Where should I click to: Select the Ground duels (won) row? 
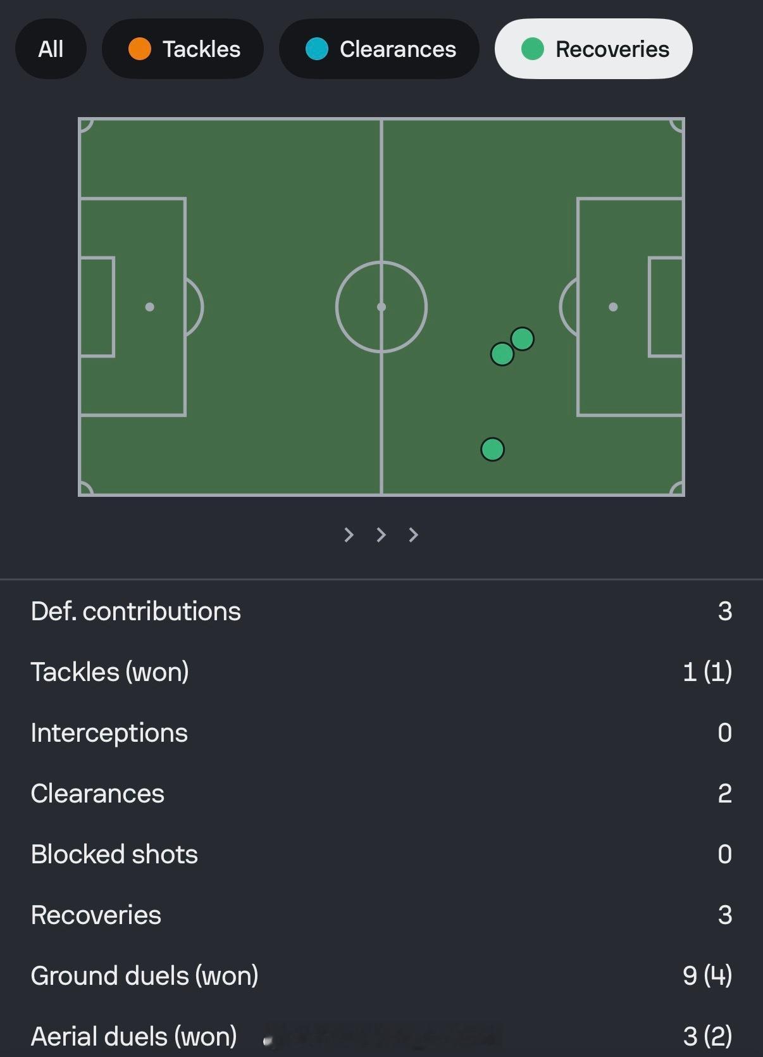pos(381,976)
